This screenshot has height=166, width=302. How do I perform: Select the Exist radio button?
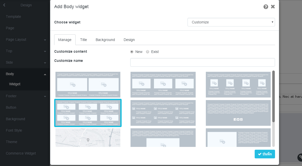tap(148, 52)
